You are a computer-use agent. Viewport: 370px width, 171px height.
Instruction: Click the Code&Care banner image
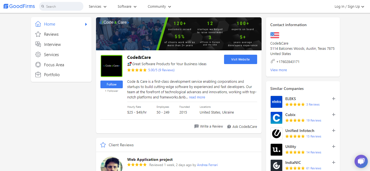pos(179,34)
